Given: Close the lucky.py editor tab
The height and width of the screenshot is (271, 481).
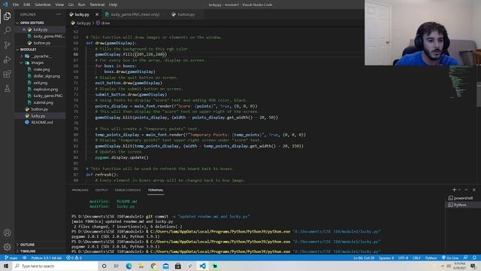Looking at the screenshot, I should pos(97,14).
